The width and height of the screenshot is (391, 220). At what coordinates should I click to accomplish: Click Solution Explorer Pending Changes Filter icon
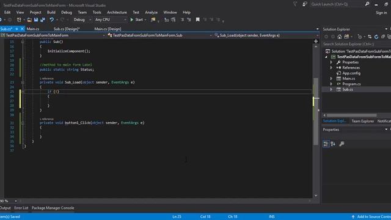pyautogui.click(x=360, y=37)
